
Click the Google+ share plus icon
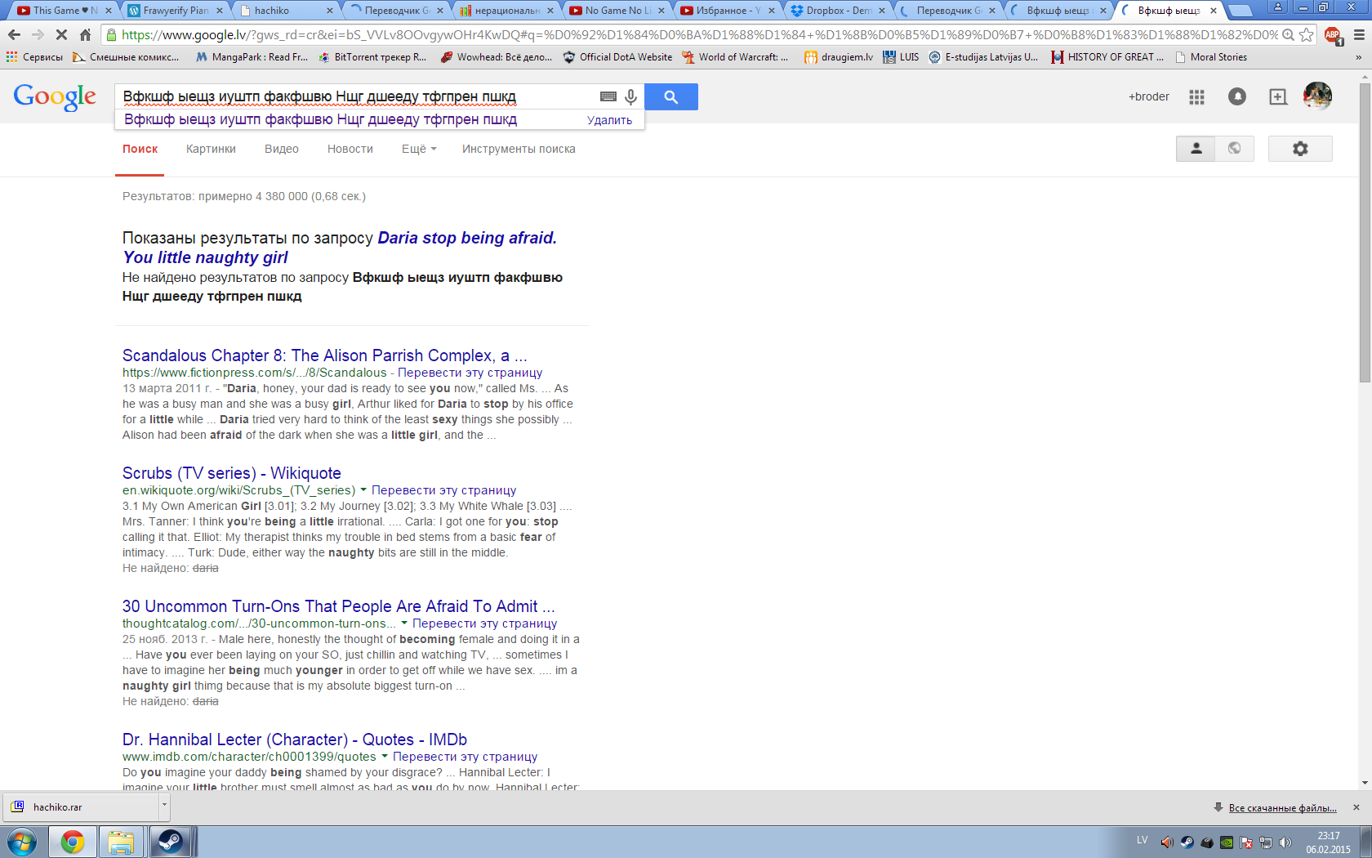[x=1278, y=96]
